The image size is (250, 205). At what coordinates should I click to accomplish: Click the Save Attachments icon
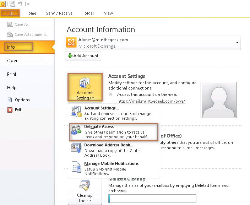pyautogui.click(x=10, y=34)
